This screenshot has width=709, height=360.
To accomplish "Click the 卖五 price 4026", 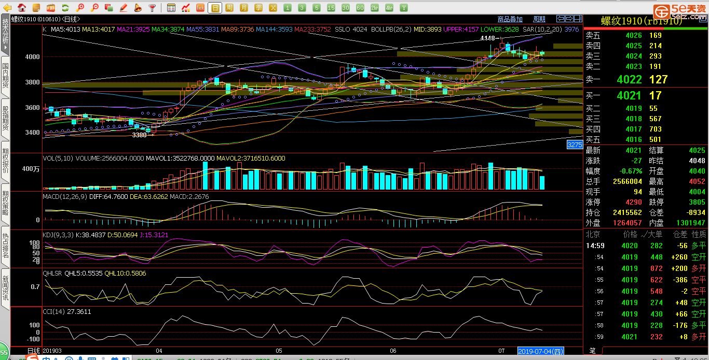I will click(x=634, y=36).
